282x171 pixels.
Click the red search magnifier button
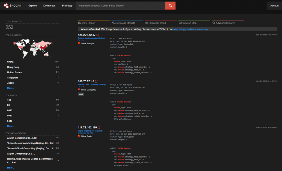point(170,6)
